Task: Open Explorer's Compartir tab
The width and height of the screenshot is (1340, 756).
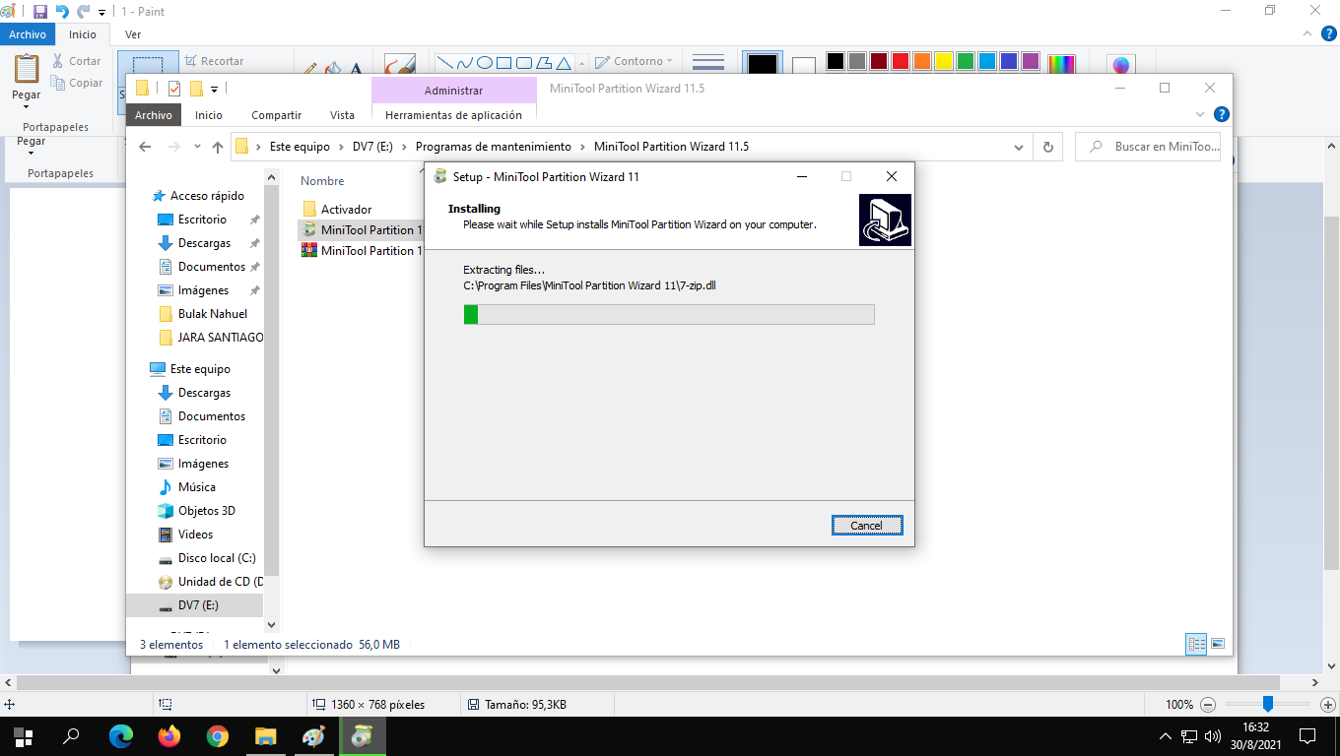Action: tap(277, 115)
